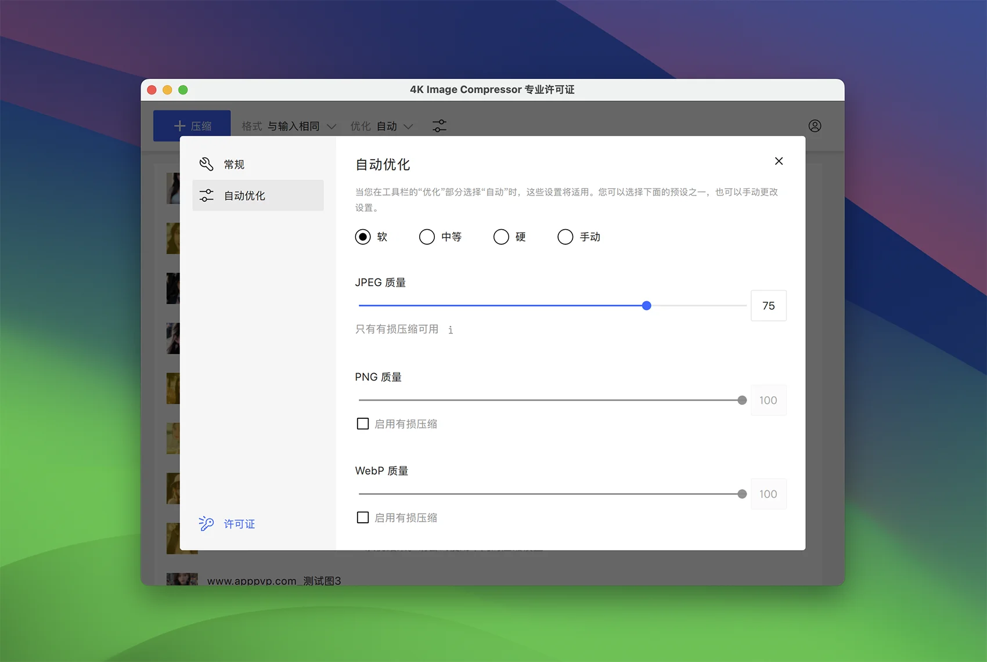Image resolution: width=987 pixels, height=662 pixels.
Task: Select the 手动 preset radio button
Action: (565, 237)
